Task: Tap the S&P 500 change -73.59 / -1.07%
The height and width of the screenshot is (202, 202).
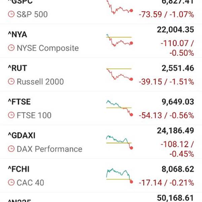Action: pyautogui.click(x=166, y=14)
